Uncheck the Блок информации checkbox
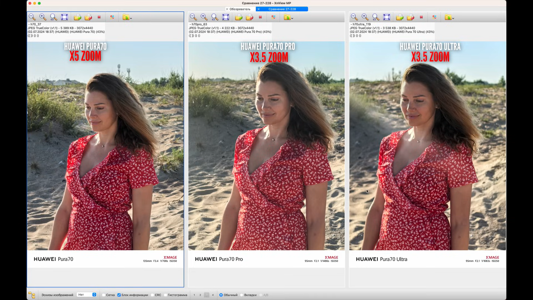The height and width of the screenshot is (300, 533). (x=119, y=295)
